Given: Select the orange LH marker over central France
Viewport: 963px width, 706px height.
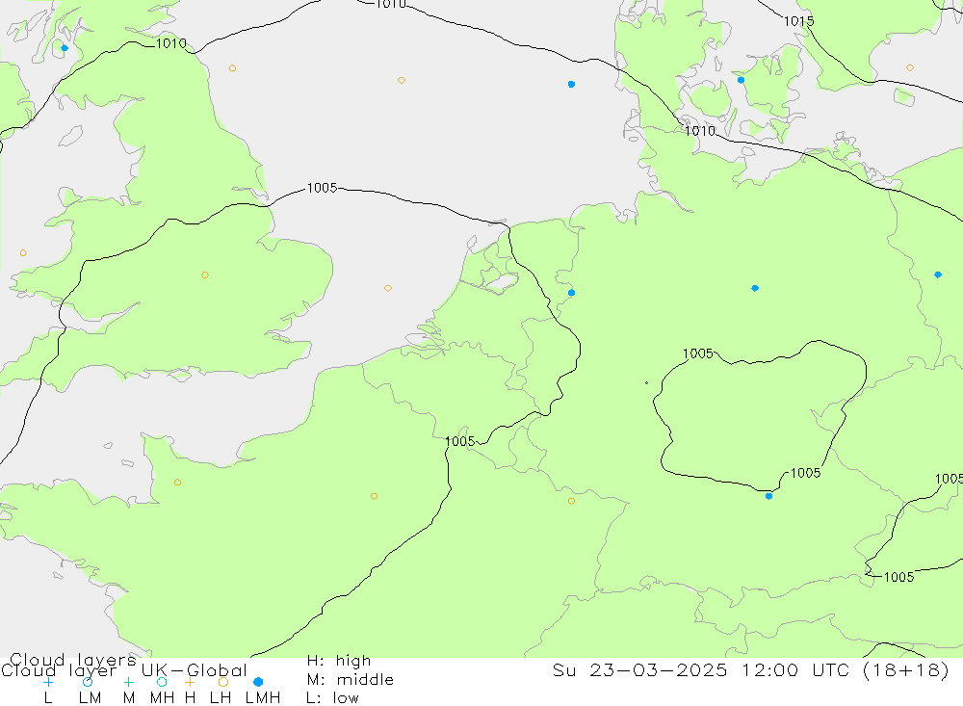Looking at the screenshot, I should (374, 496).
